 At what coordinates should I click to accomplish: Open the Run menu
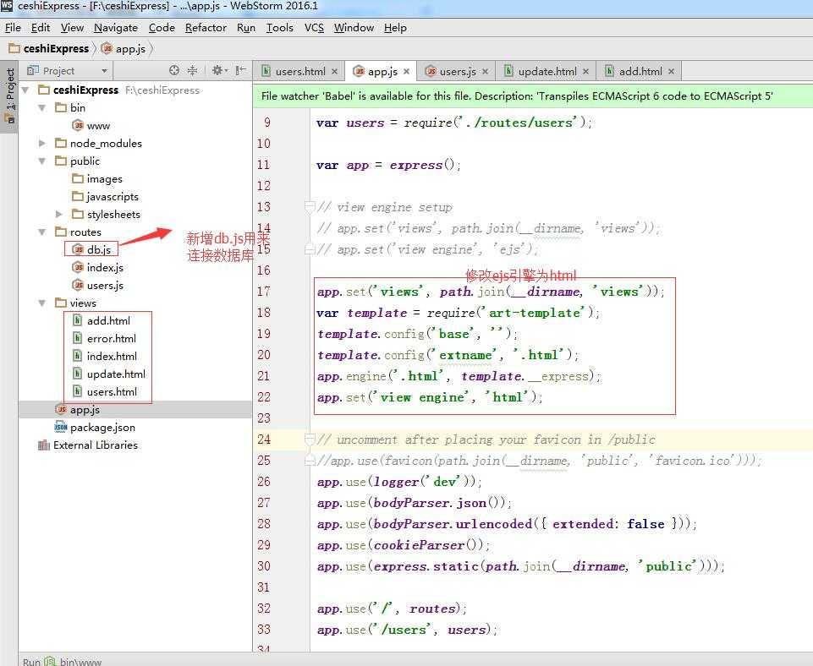(246, 27)
